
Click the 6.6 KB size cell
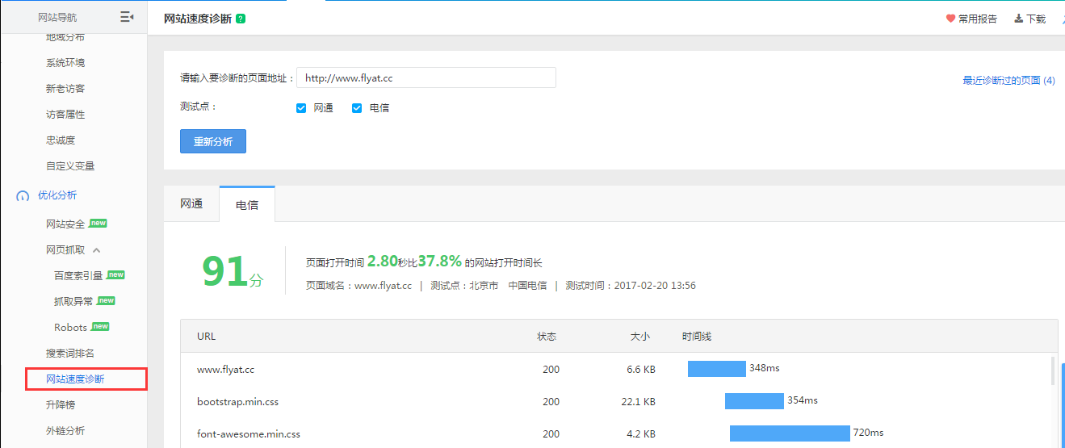(641, 370)
